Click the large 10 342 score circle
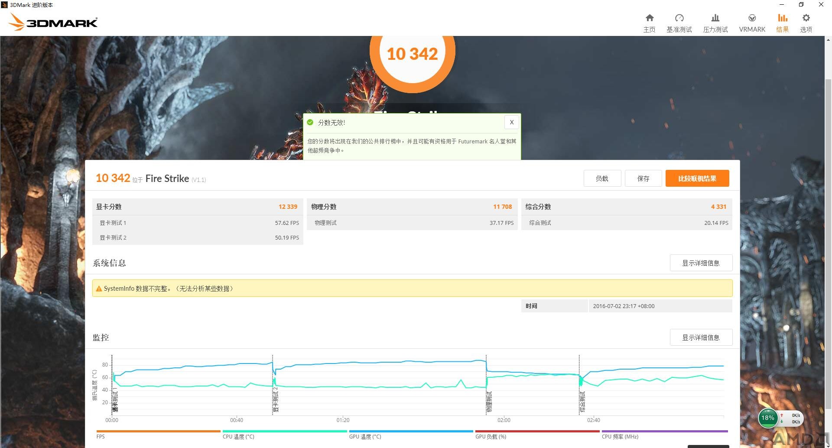Screen dimensions: 832x448 point(412,54)
